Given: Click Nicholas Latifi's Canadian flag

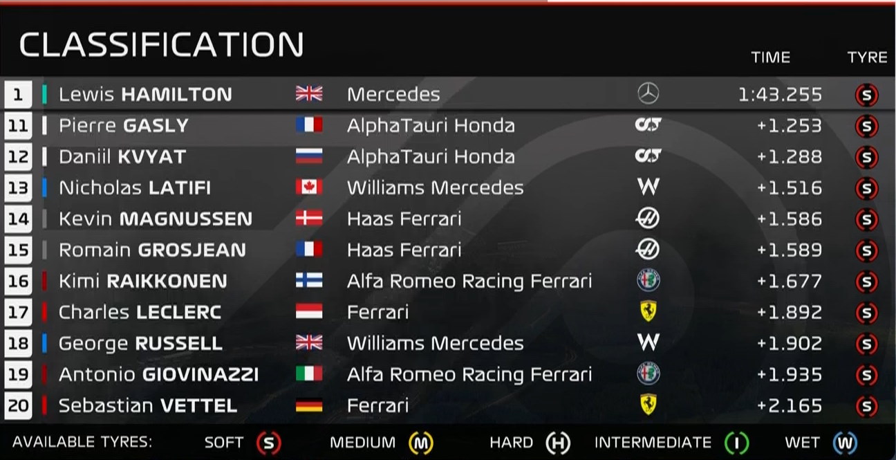Looking at the screenshot, I should click(x=309, y=187).
